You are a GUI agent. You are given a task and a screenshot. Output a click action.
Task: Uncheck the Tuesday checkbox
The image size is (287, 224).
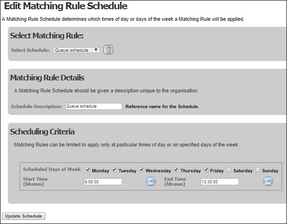(114, 170)
